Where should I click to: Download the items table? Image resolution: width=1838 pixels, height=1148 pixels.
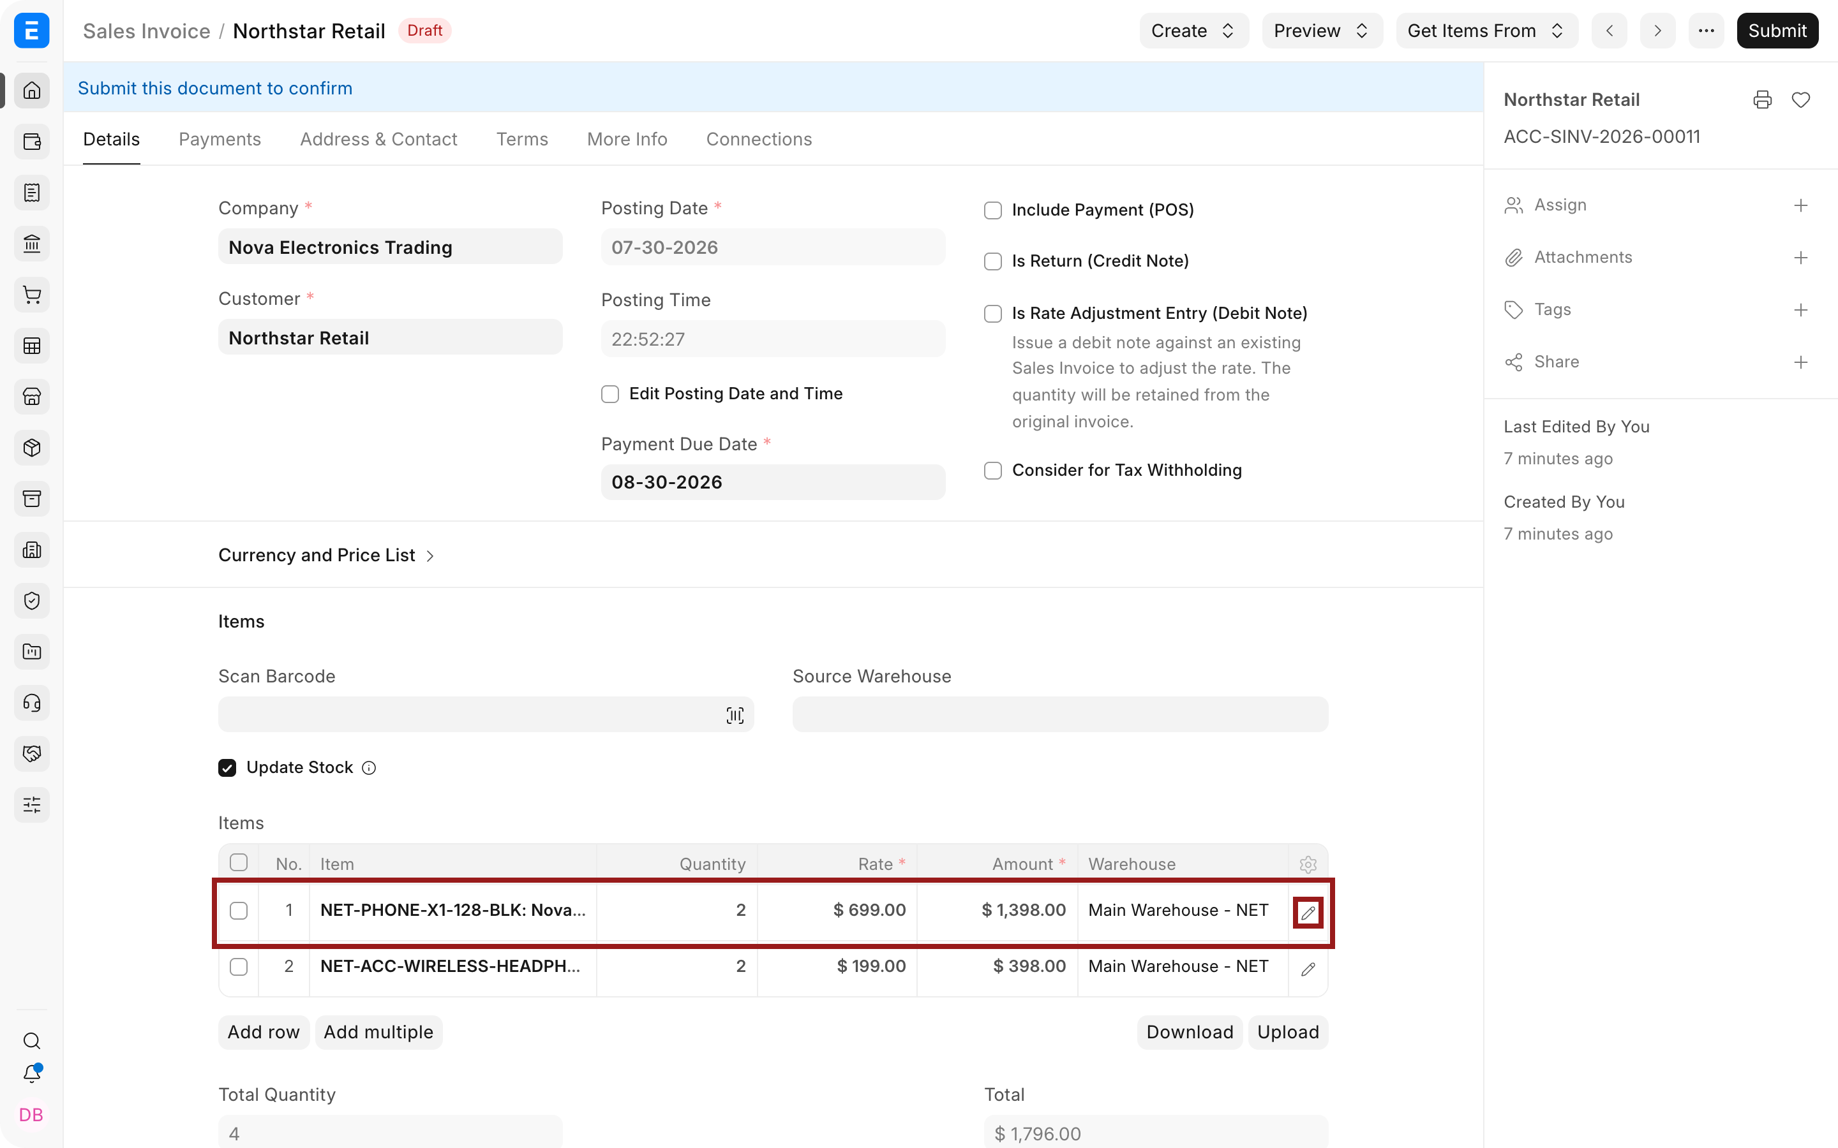[x=1190, y=1032]
